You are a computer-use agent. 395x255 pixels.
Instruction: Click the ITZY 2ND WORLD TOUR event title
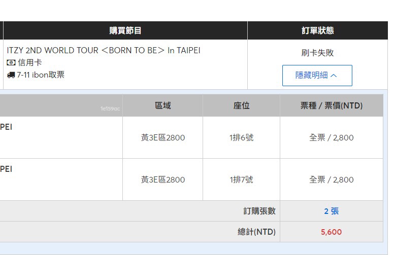coord(104,50)
